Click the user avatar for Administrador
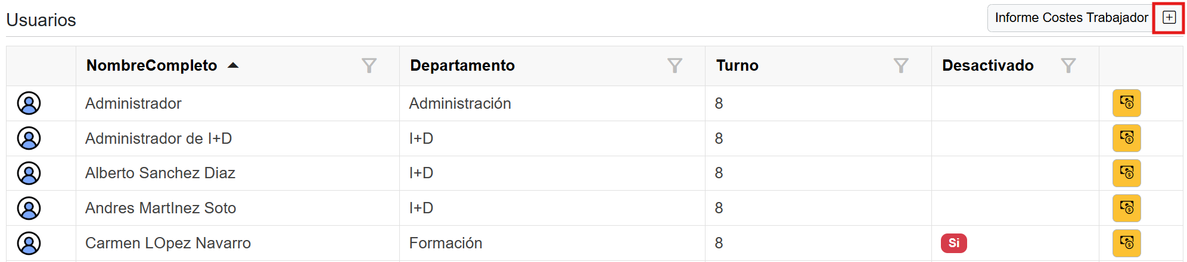The width and height of the screenshot is (1187, 262). coord(29,103)
